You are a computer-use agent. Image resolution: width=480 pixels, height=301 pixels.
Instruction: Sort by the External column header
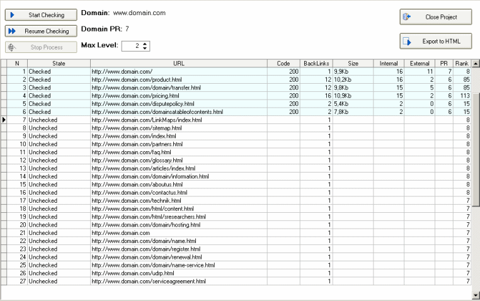pyautogui.click(x=420, y=64)
